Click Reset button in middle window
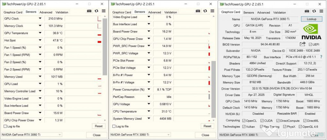This screenshot has height=140, width=327. pos(207,126)
